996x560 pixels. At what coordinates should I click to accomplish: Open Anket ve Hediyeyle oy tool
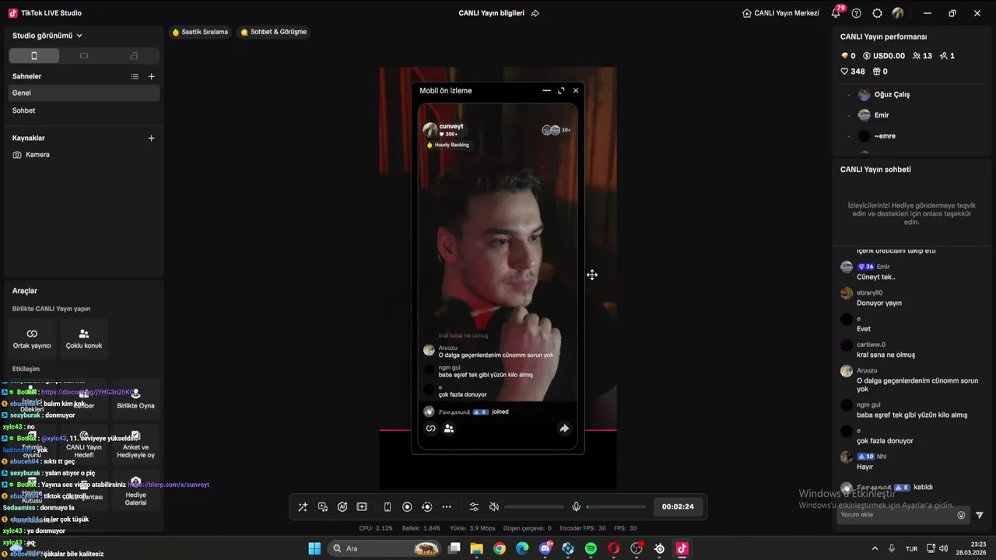click(135, 445)
